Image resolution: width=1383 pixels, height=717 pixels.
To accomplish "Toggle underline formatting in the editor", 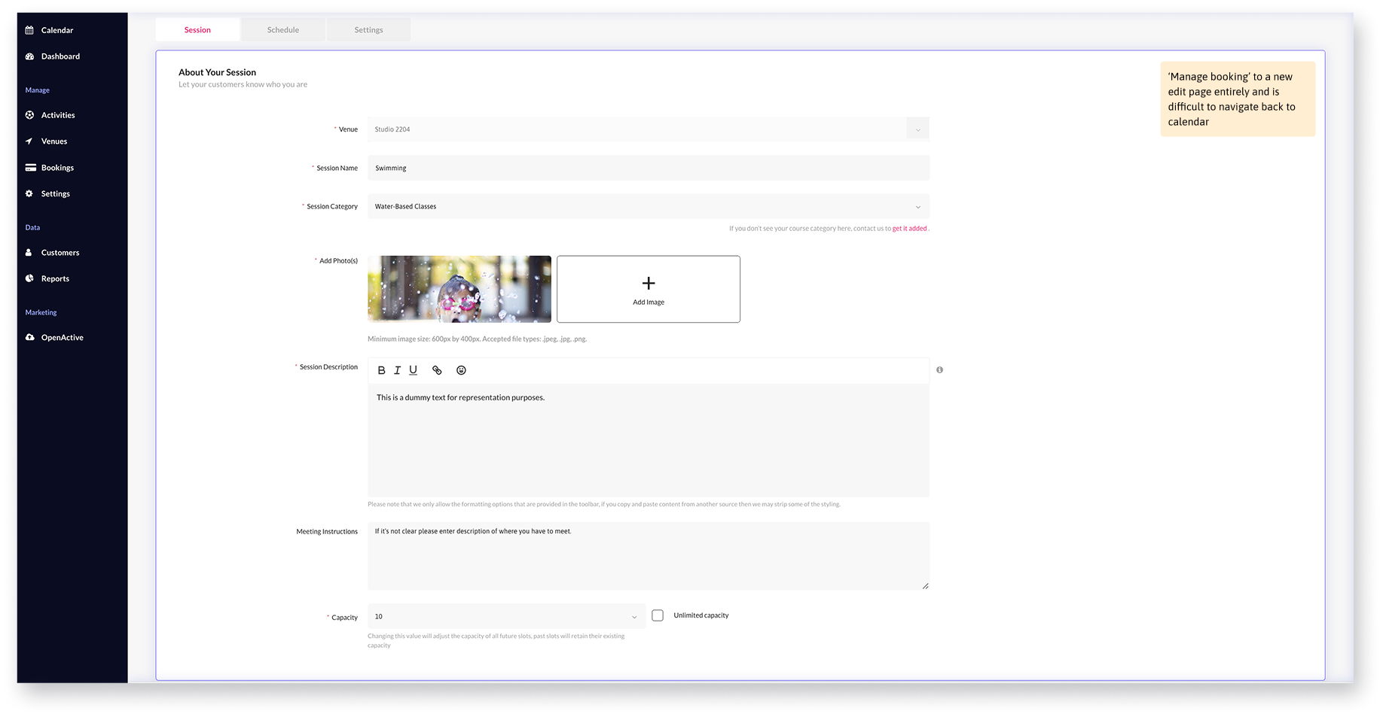I will 413,369.
